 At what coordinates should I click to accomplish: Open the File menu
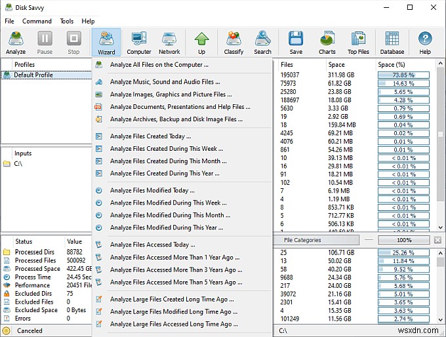click(x=9, y=21)
